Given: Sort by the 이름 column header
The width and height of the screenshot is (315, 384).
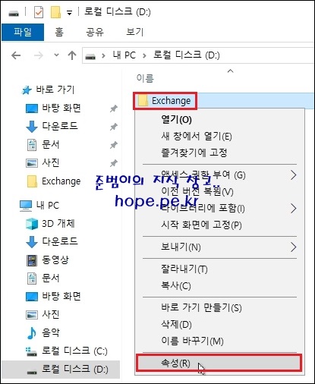Looking at the screenshot, I should (x=145, y=78).
